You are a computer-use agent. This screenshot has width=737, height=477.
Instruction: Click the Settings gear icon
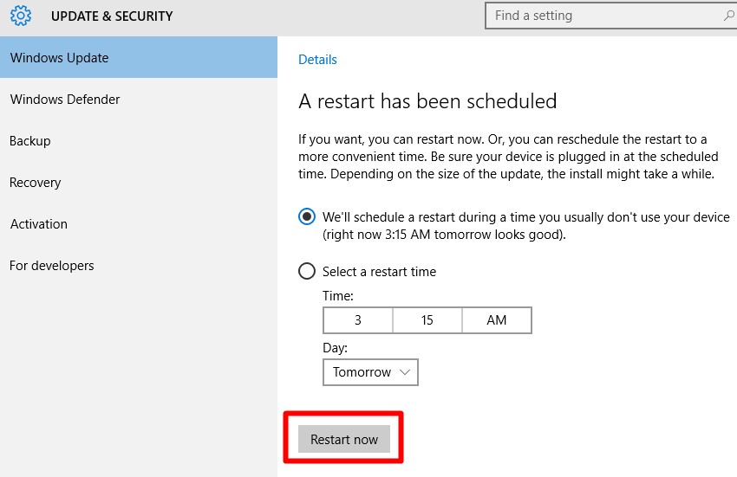(21, 16)
